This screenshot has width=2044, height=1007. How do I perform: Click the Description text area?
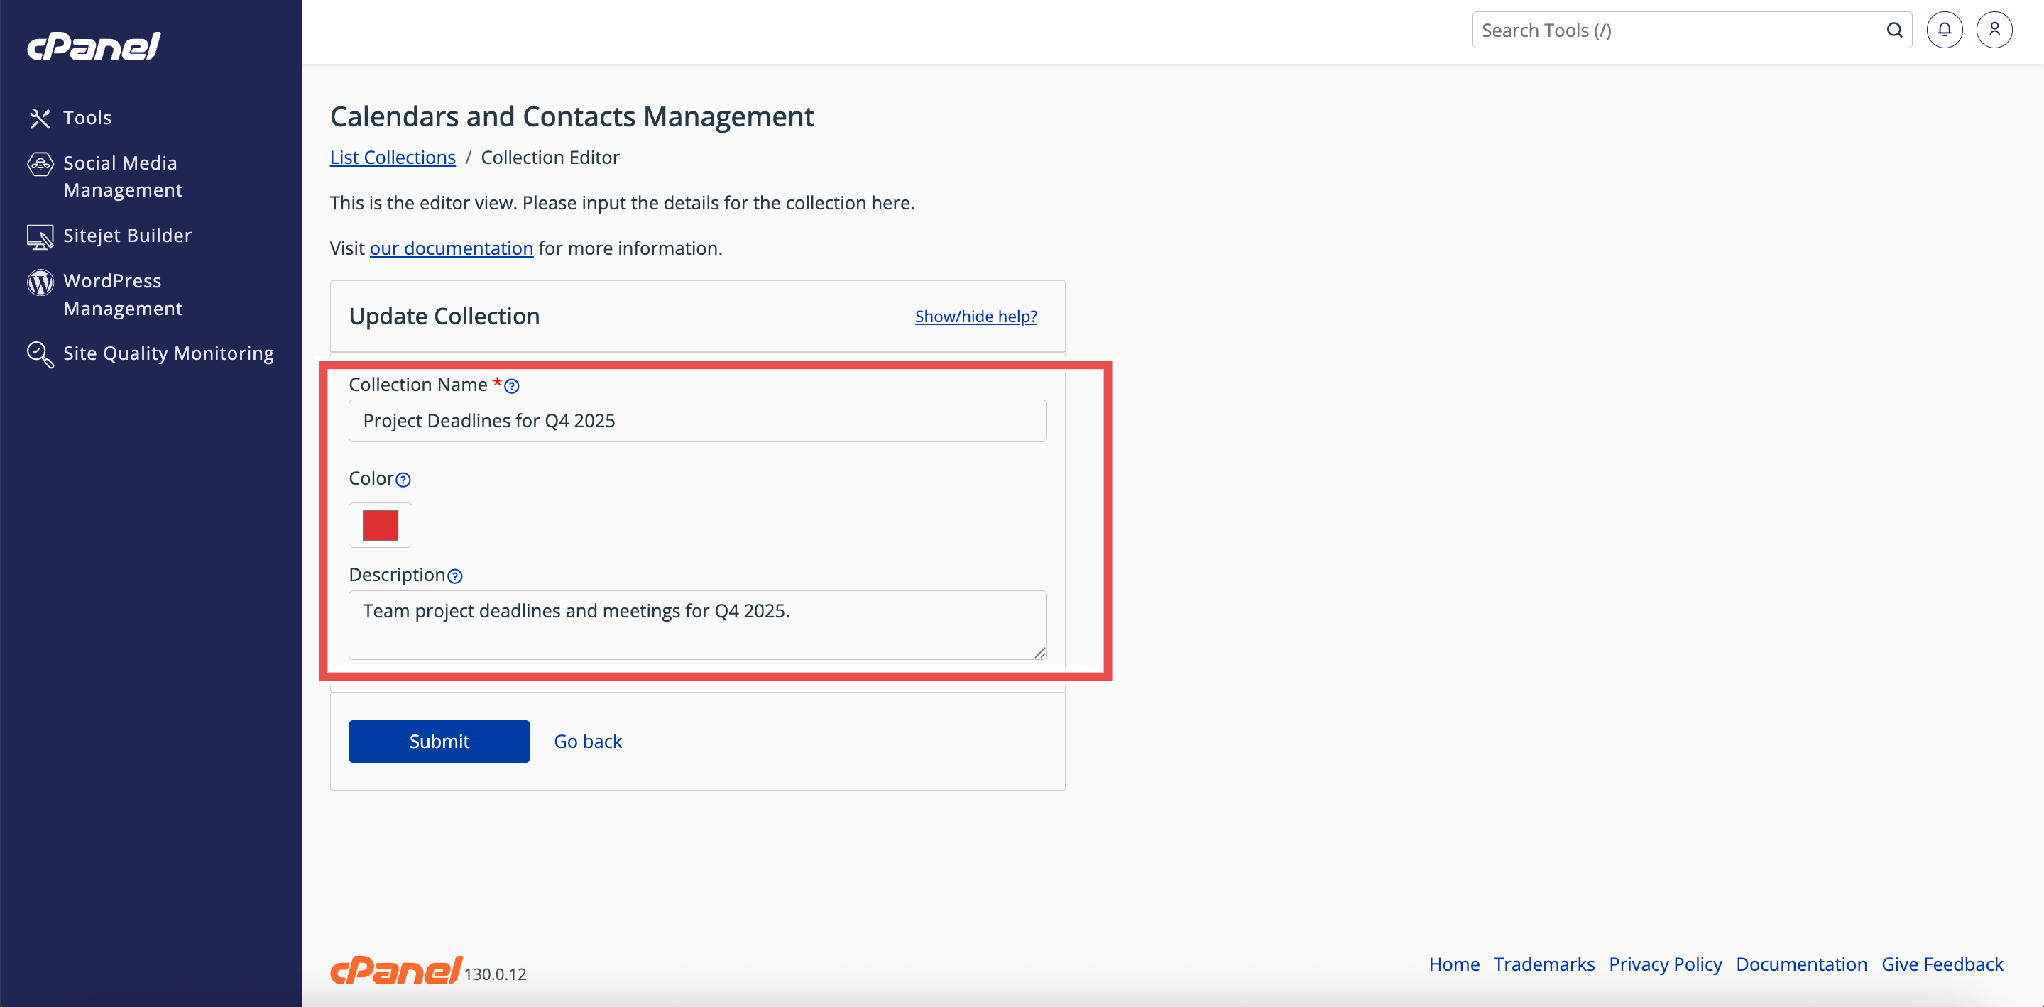696,624
